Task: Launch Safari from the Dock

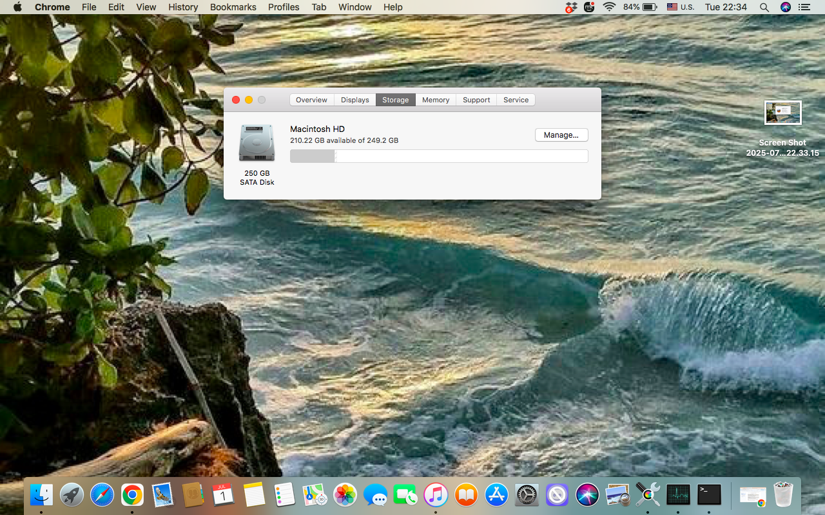Action: (x=102, y=494)
